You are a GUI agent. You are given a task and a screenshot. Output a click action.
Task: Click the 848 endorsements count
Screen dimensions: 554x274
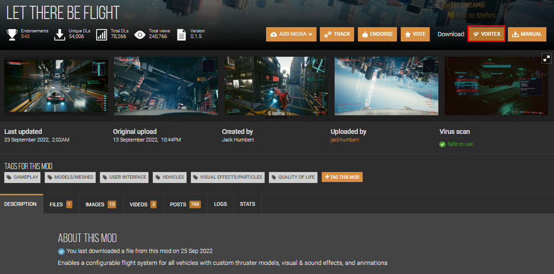(25, 36)
